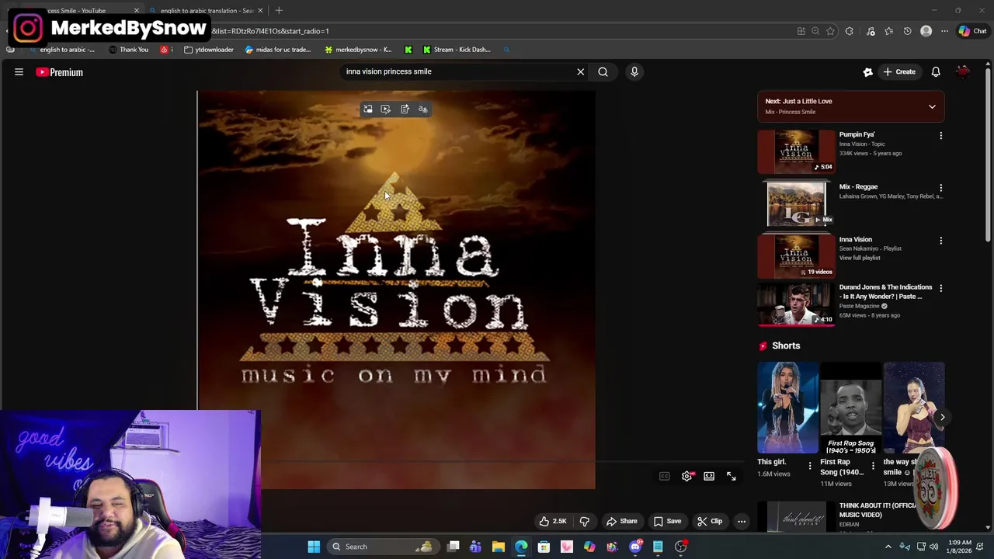Open the Mix - Reggae thumbnail
This screenshot has height=559, width=994.
coord(796,204)
